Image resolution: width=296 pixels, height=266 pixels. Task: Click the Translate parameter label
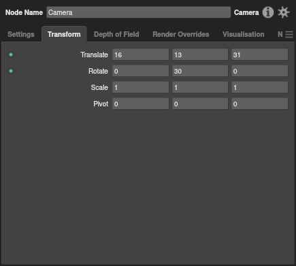[x=95, y=55]
